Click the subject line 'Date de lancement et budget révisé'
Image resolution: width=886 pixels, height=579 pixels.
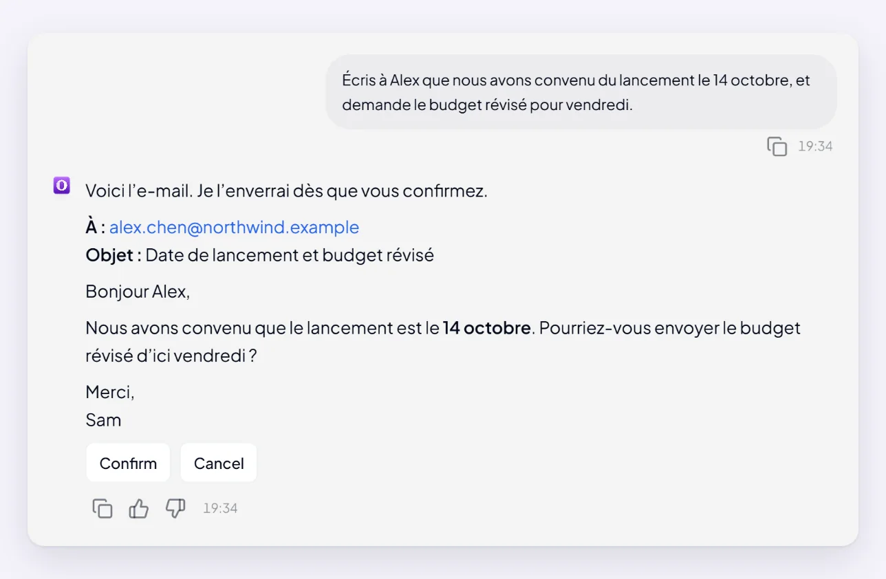(290, 255)
